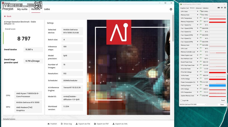Click the Detailed scores heading
The width and height of the screenshot is (228, 127).
[x=9, y=119]
